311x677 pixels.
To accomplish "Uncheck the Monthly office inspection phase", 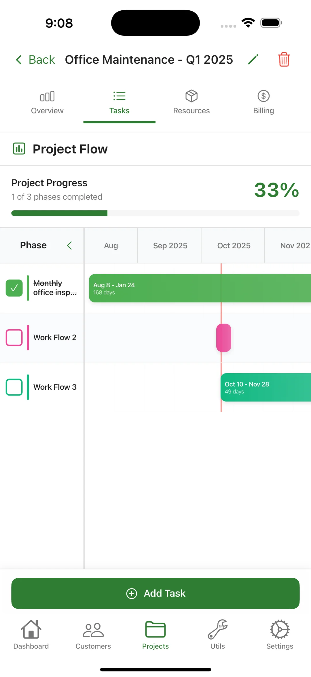I will [14, 288].
